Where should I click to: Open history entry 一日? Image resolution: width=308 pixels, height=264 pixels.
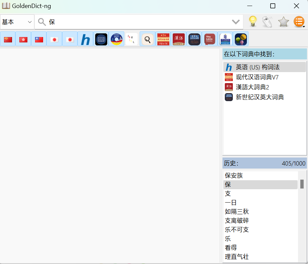coord(261,203)
